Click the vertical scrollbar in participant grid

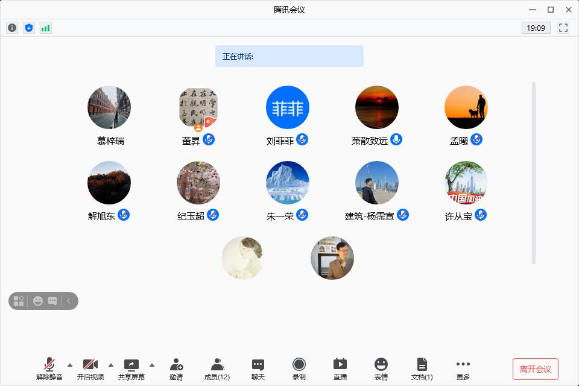(533, 172)
